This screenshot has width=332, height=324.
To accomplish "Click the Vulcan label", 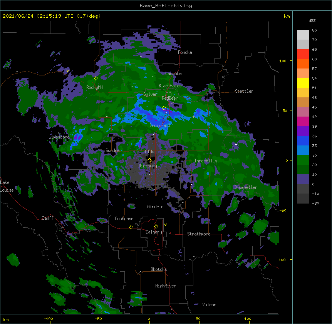I will (x=209, y=305).
